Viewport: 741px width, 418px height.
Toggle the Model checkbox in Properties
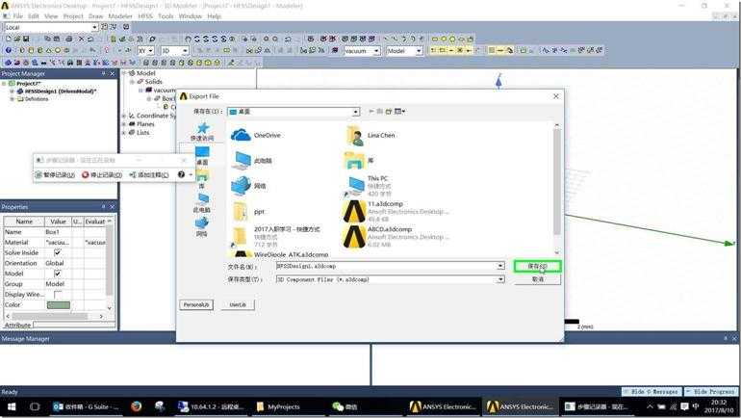(58, 274)
